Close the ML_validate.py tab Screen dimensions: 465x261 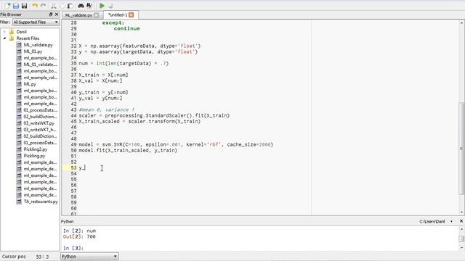coord(96,15)
